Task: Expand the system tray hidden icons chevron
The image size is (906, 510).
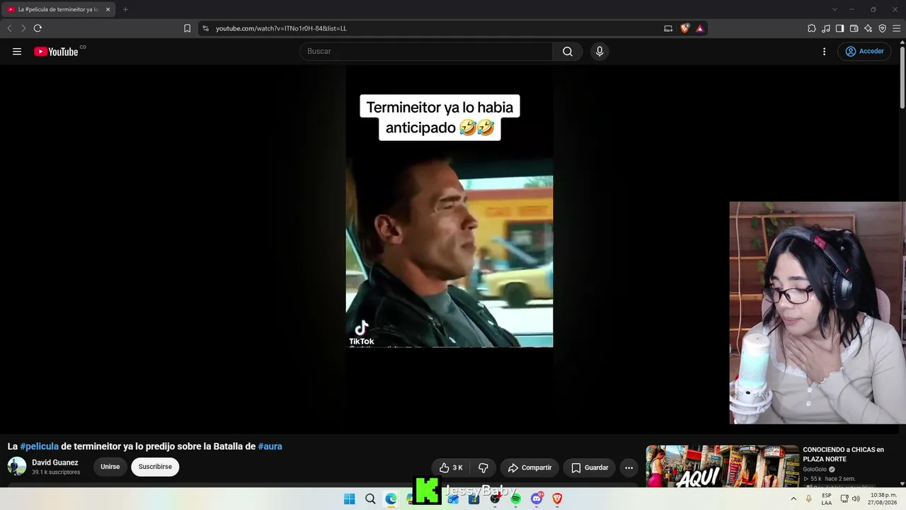Action: click(x=793, y=499)
